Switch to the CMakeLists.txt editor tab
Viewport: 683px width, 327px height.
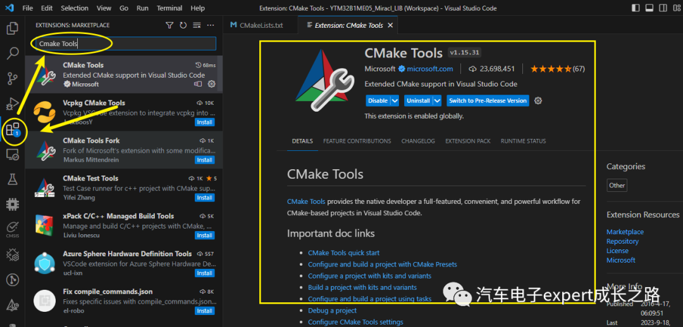pyautogui.click(x=261, y=25)
